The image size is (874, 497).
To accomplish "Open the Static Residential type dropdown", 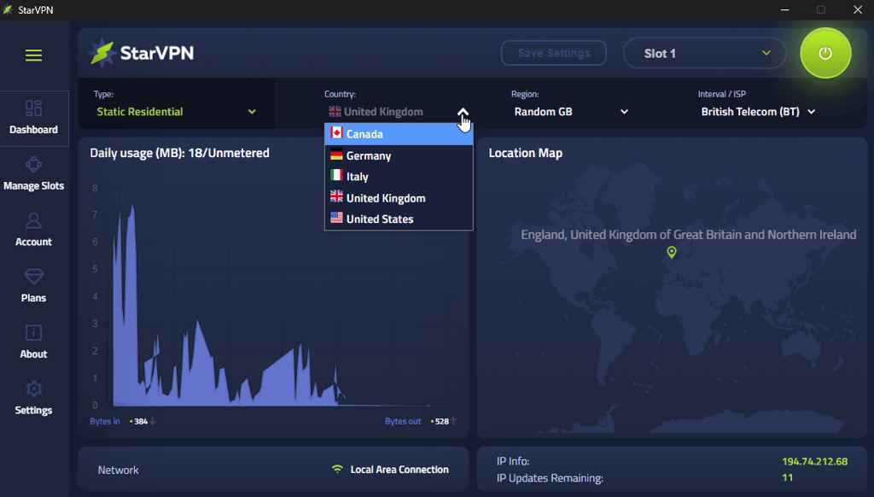I will pyautogui.click(x=176, y=112).
